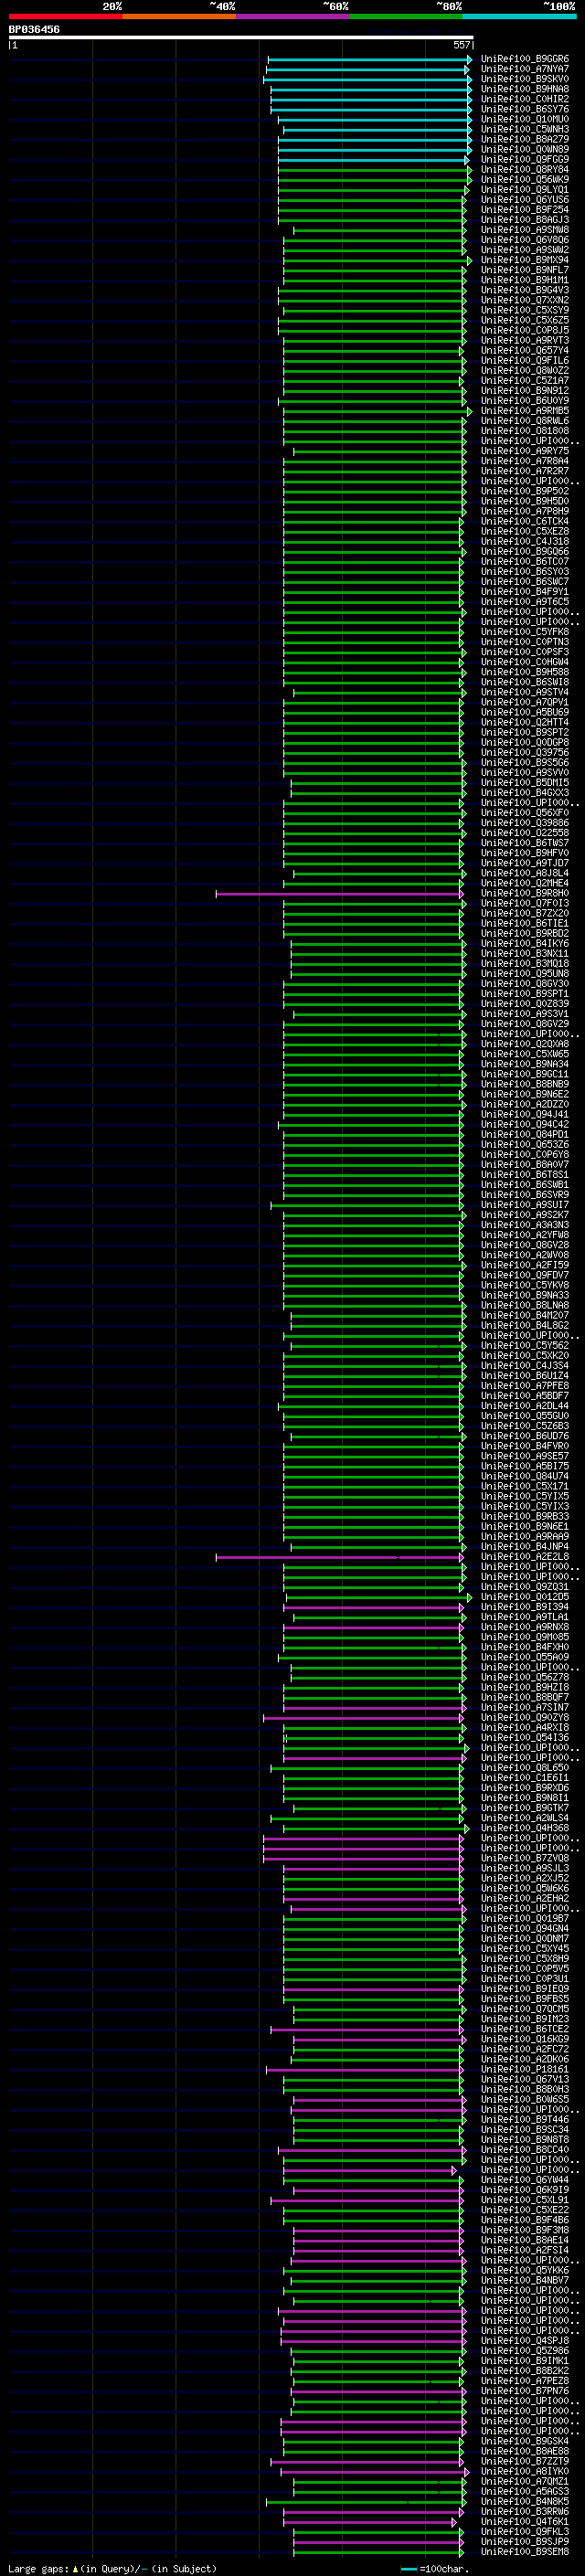Image resolution: width=585 pixels, height=2576 pixels.
Task: Open hit UniRef100_Q8RY84
Action: [x=525, y=169]
